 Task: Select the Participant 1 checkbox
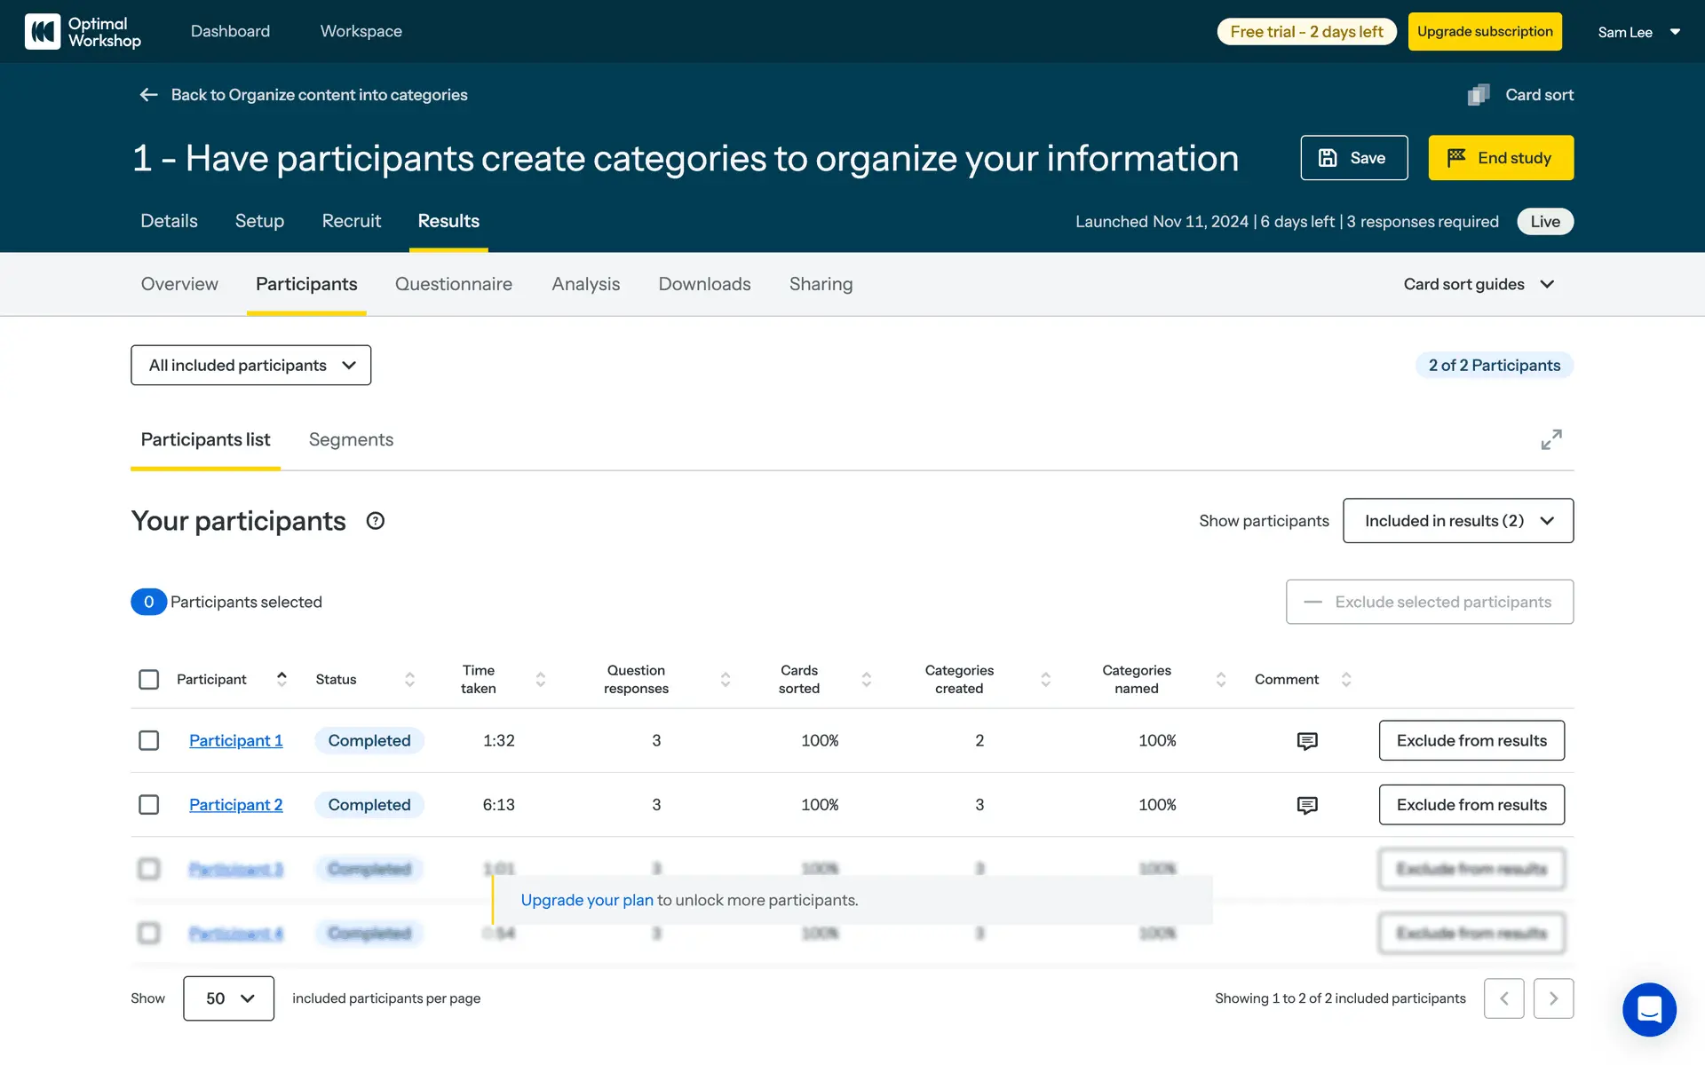click(x=149, y=741)
